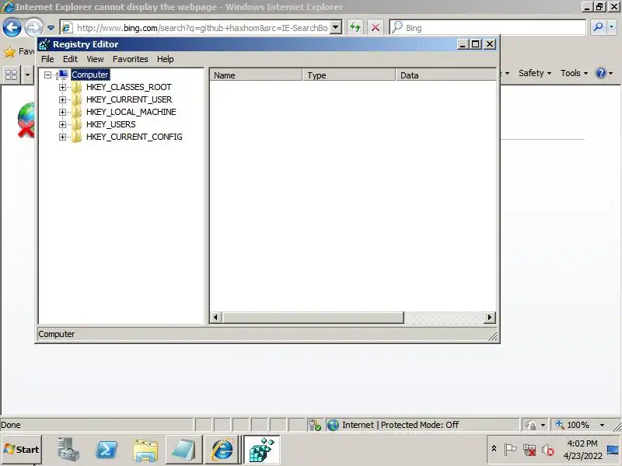
Task: Open the Quick Tabs list dropdown arrow
Action: [x=27, y=75]
